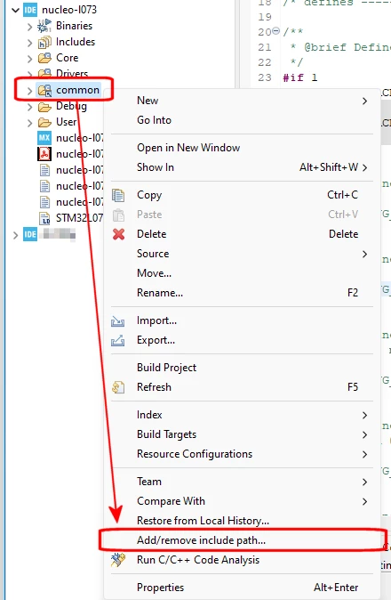Screen dimensions: 391x600
Task: Open the Source submenu
Action: (x=242, y=254)
